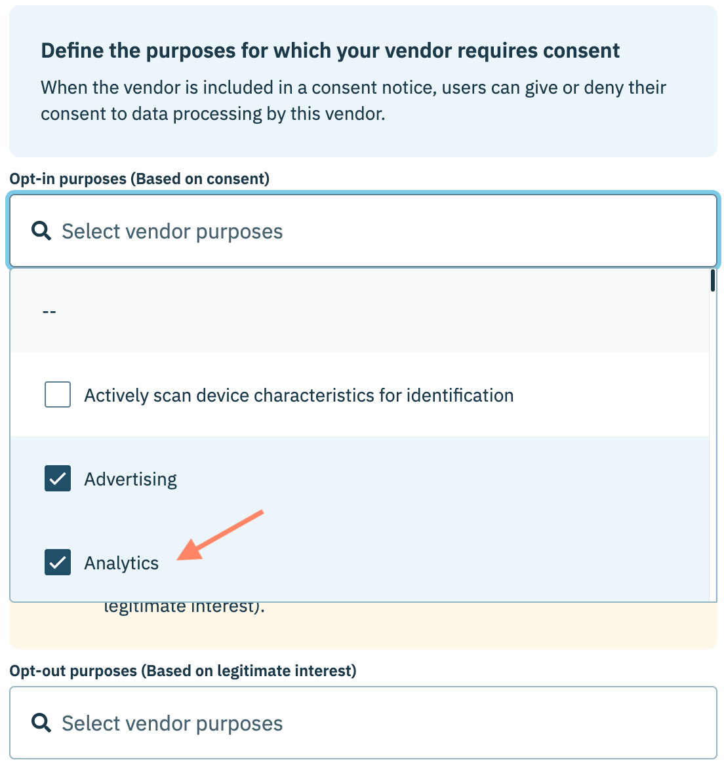Click the partially hidden "legitimate interest)" notice text
This screenshot has height=762, width=724.
coord(184,608)
